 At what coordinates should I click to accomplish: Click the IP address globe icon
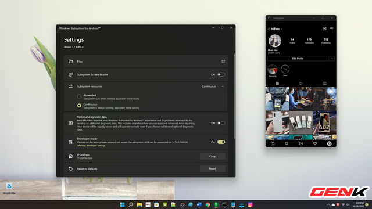tap(70, 156)
